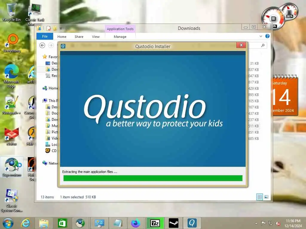The image size is (306, 229).
Task: Expand the ribbon with the chevron arrow
Action: click(261, 36)
